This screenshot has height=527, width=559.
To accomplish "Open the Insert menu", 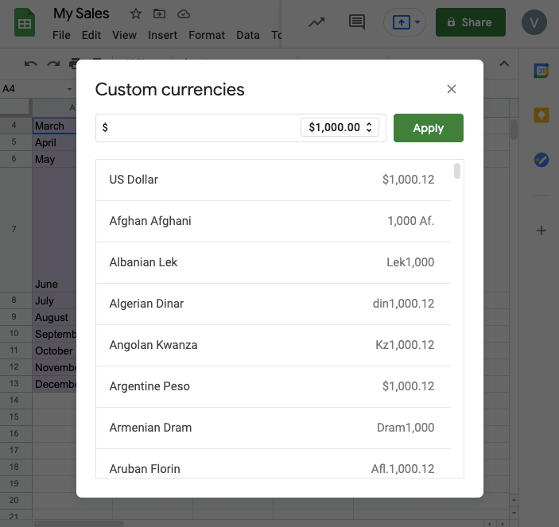I will click(162, 35).
